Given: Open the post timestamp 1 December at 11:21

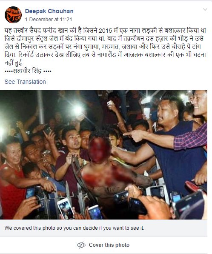Looking at the screenshot, I should tap(49, 20).
